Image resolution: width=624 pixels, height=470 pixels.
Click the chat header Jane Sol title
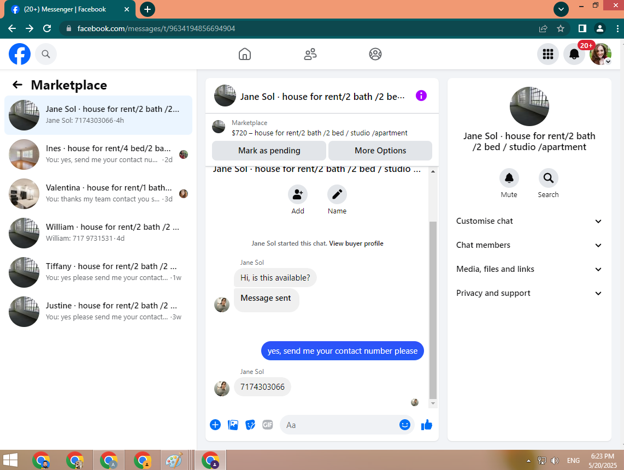click(x=322, y=97)
